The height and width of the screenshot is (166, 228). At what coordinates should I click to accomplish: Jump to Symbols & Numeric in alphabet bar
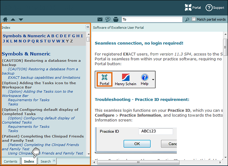[24, 36]
